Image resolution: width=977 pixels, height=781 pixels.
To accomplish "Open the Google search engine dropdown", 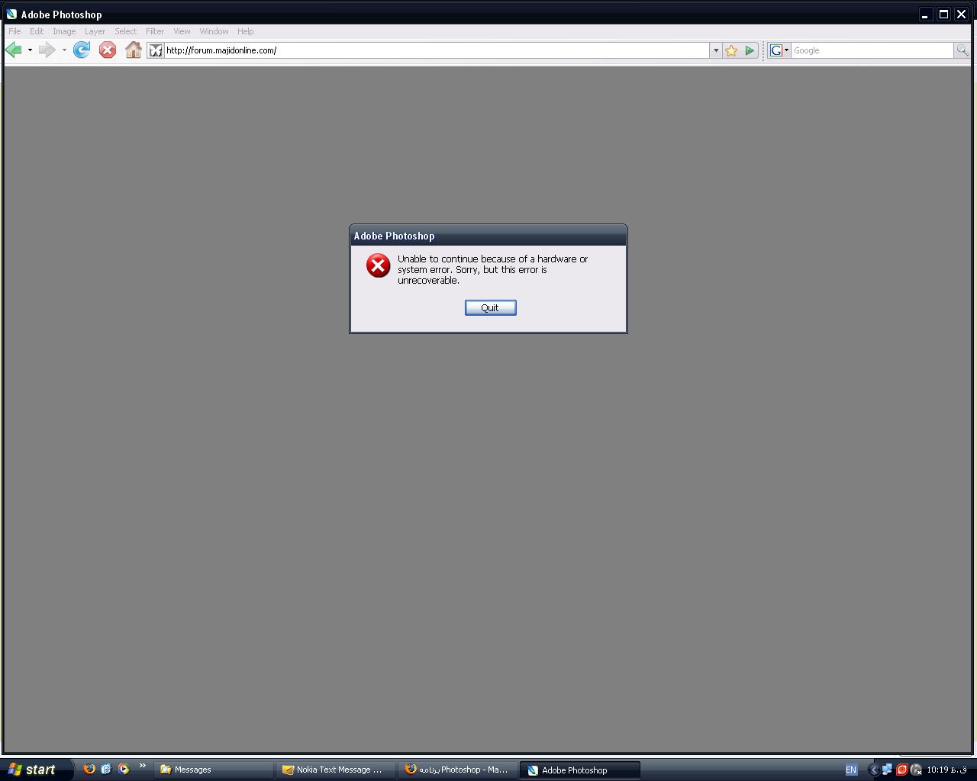I will coord(779,50).
